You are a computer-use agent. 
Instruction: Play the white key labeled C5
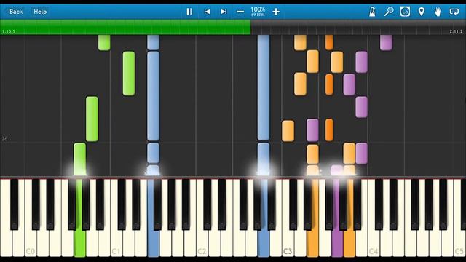[459, 244]
